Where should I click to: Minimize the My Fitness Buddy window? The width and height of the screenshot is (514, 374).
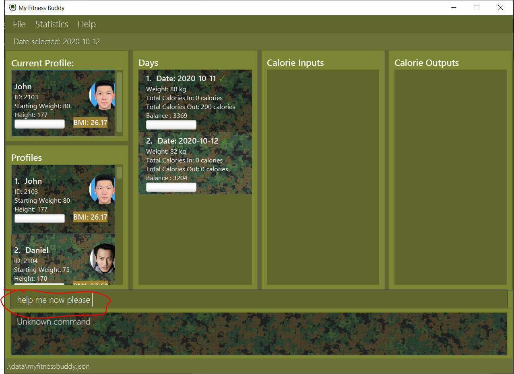coord(454,8)
